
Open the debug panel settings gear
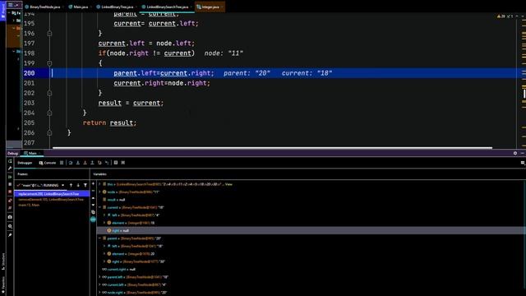[515, 153]
